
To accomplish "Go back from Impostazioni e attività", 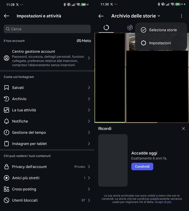I will (x=7, y=16).
